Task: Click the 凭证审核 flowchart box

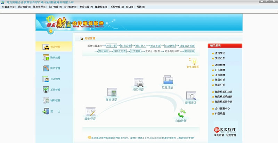Action: pyautogui.click(x=104, y=51)
